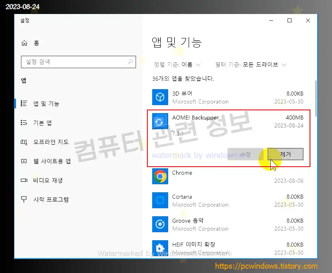The image size is (332, 273).
Task: Click the 7.3.1 version text
Action: pos(178,134)
